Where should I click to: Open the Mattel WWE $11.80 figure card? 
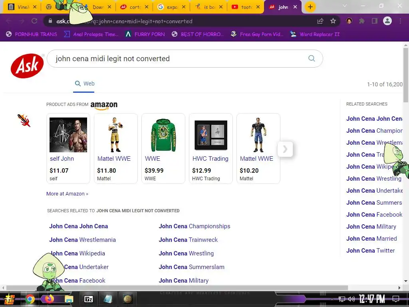[x=116, y=149]
